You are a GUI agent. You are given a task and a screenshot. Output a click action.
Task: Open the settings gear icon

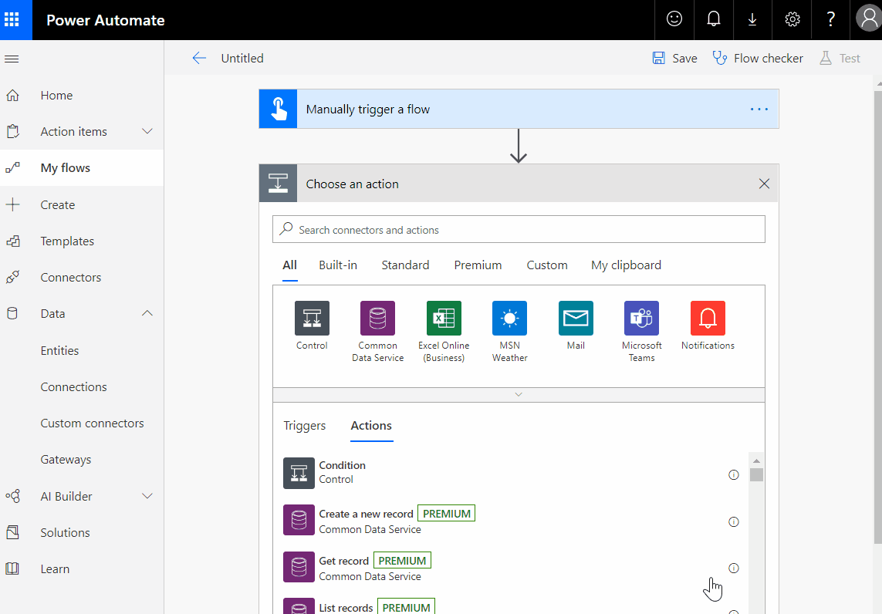click(x=792, y=20)
